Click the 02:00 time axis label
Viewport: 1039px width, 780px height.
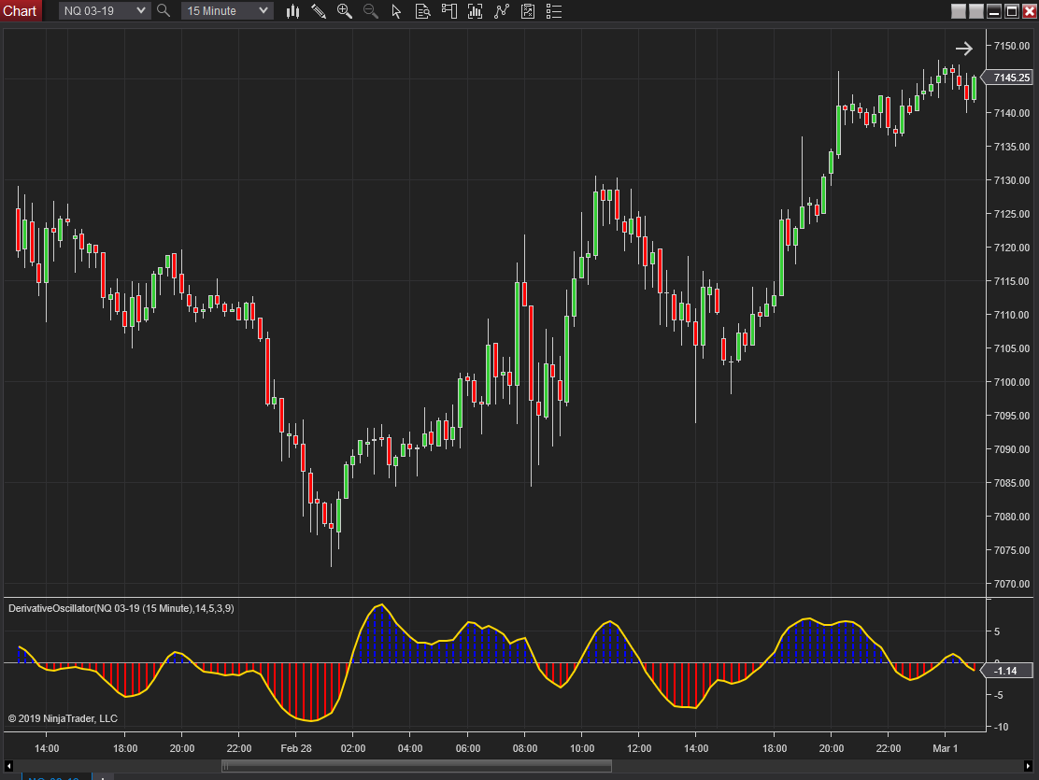(x=353, y=748)
